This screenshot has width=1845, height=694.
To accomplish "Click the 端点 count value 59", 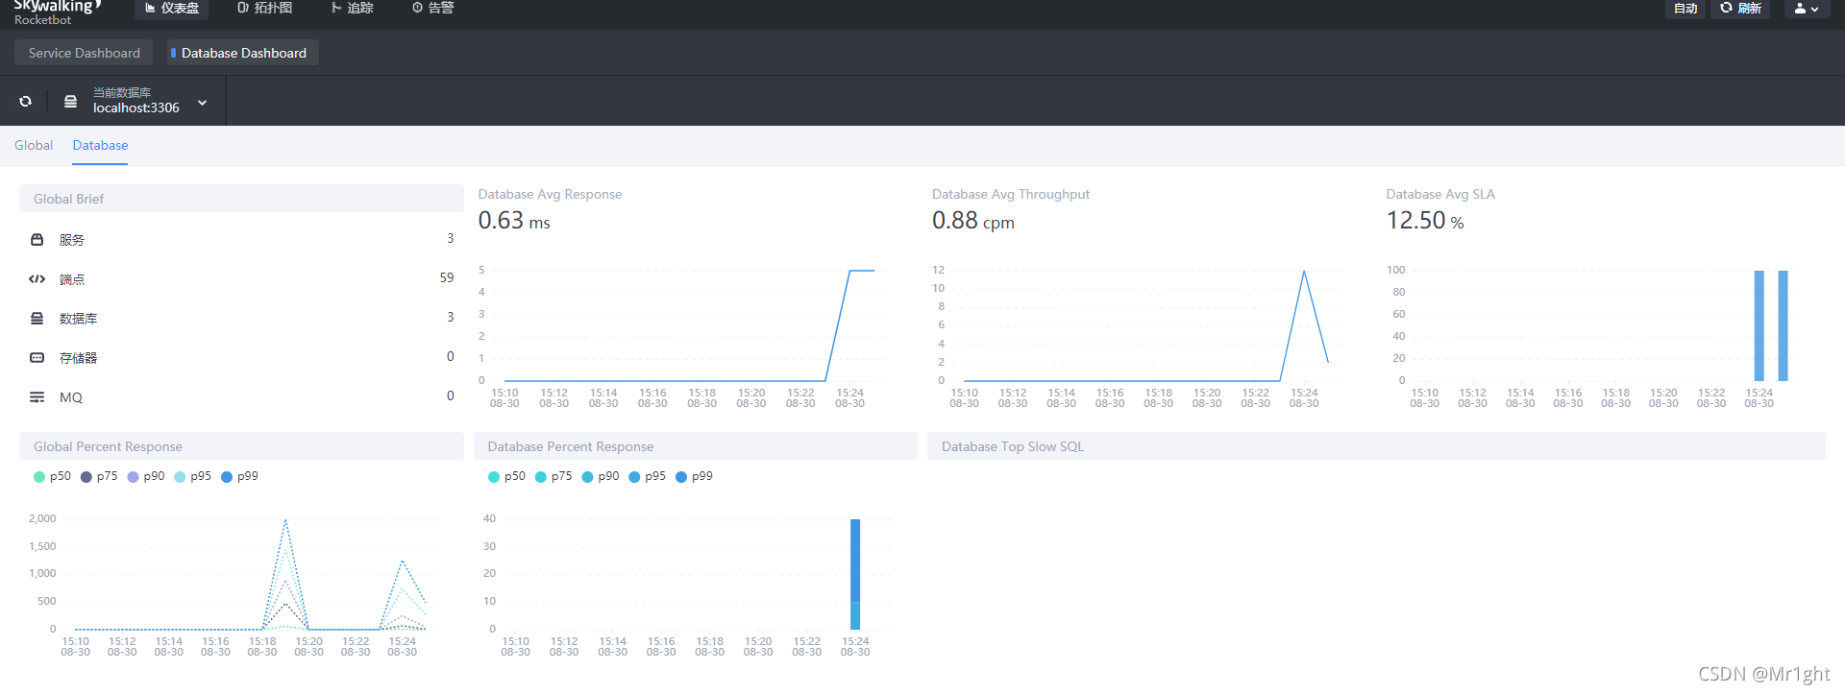I will coord(447,277).
